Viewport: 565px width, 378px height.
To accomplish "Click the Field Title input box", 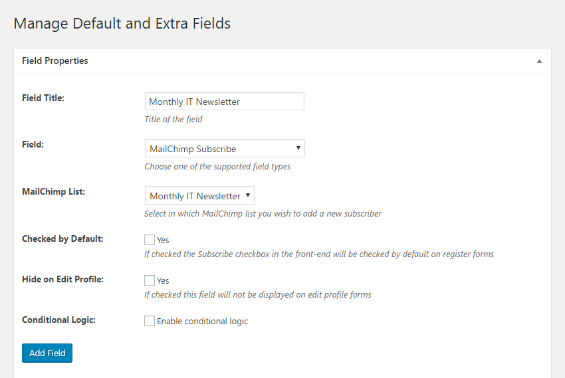I will (x=225, y=102).
